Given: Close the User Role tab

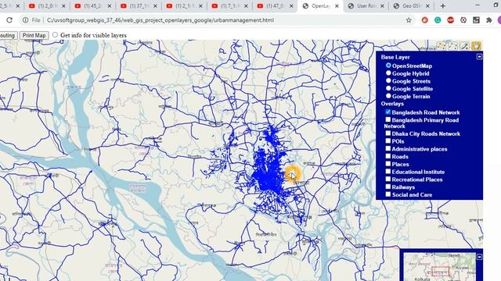Looking at the screenshot, I should coord(383,5).
